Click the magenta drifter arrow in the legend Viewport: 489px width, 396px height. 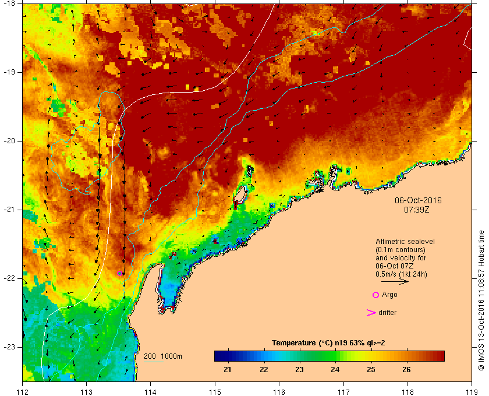(x=371, y=313)
